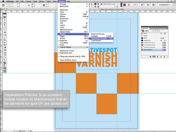Open the Swatches panel flyout menu

pyautogui.click(x=167, y=28)
